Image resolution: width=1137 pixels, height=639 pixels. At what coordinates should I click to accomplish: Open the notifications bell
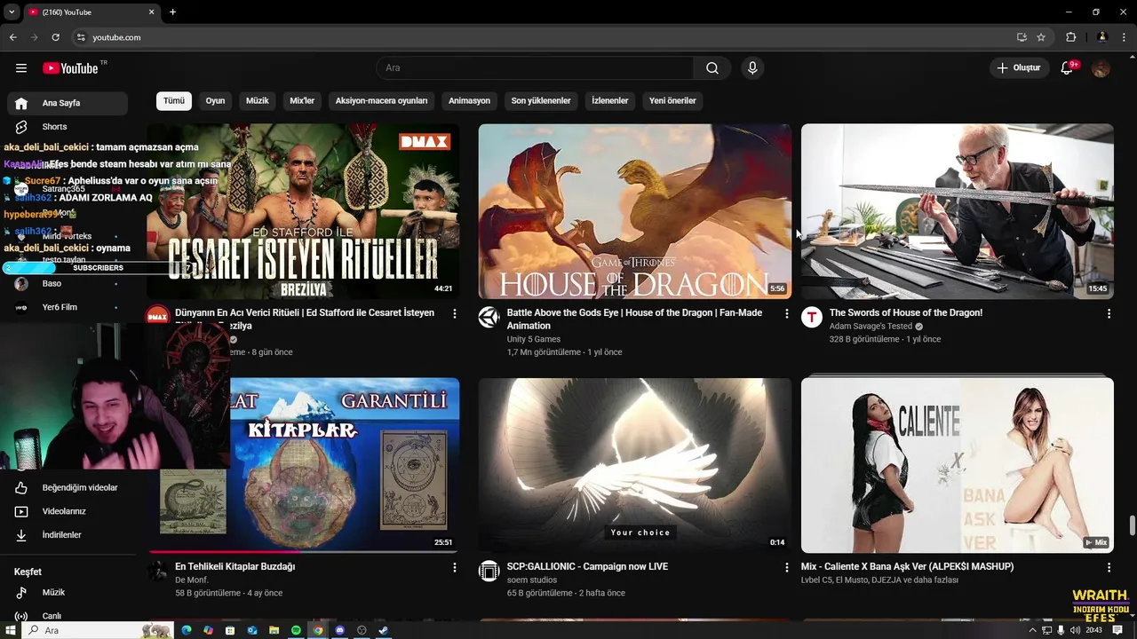(1068, 68)
